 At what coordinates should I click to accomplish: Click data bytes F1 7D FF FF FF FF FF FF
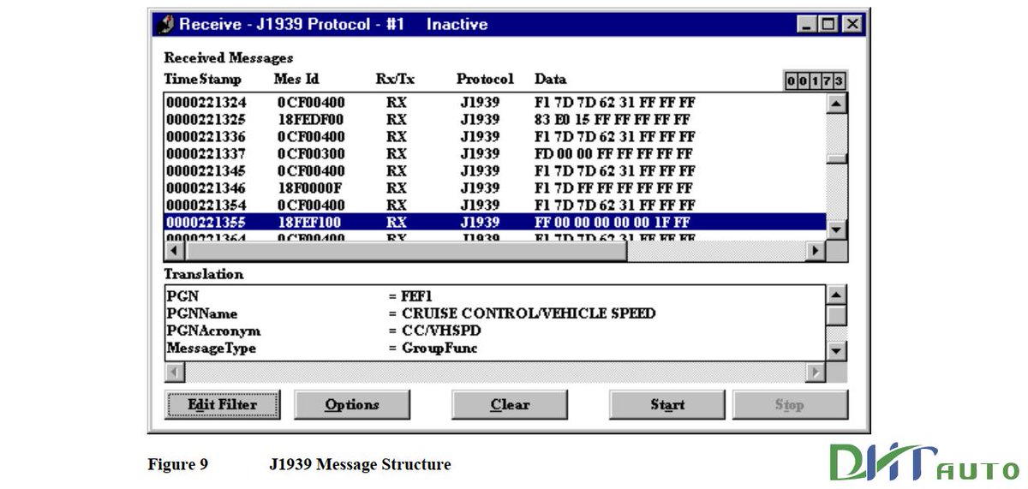point(613,188)
